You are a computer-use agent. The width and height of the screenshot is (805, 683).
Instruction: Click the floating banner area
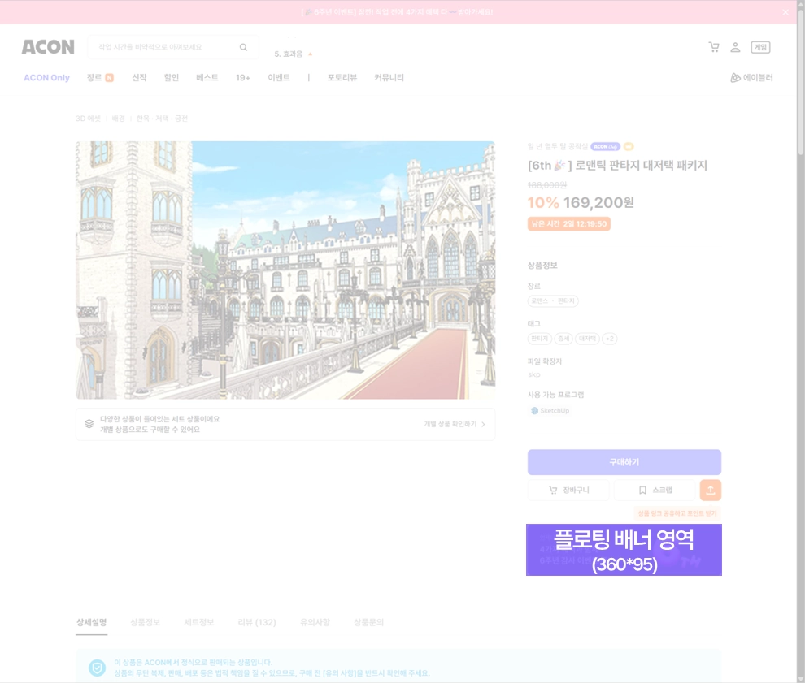pyautogui.click(x=624, y=550)
